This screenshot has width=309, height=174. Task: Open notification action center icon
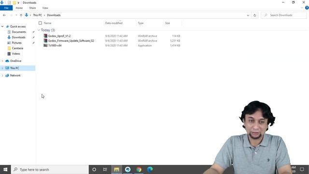pos(302,170)
